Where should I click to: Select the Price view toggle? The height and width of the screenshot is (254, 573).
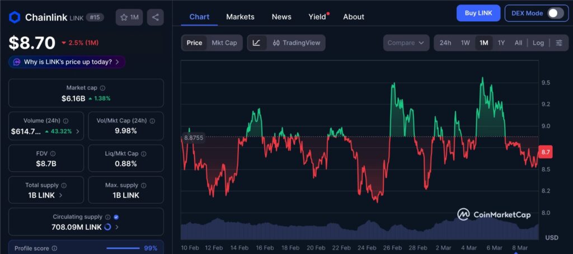(x=194, y=43)
